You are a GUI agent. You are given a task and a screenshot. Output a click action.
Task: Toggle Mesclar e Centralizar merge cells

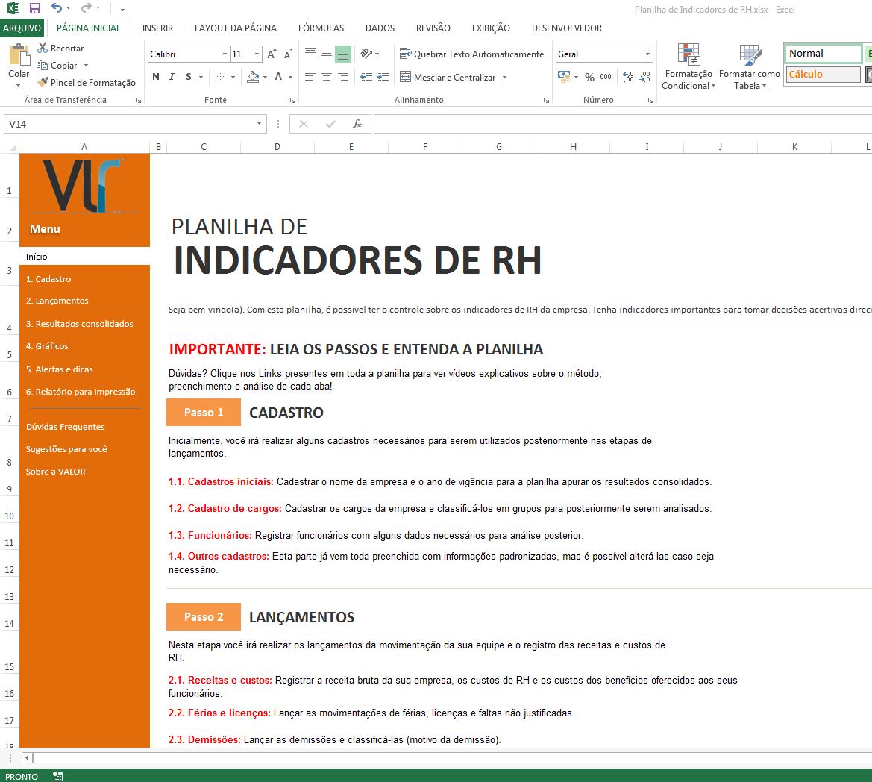tap(448, 78)
